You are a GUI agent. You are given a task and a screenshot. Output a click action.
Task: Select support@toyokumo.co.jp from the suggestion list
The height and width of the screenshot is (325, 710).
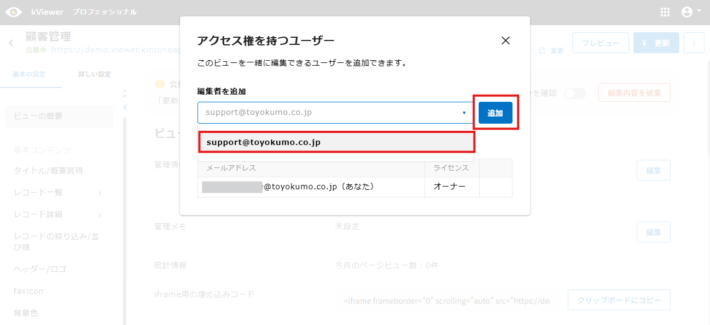[336, 142]
